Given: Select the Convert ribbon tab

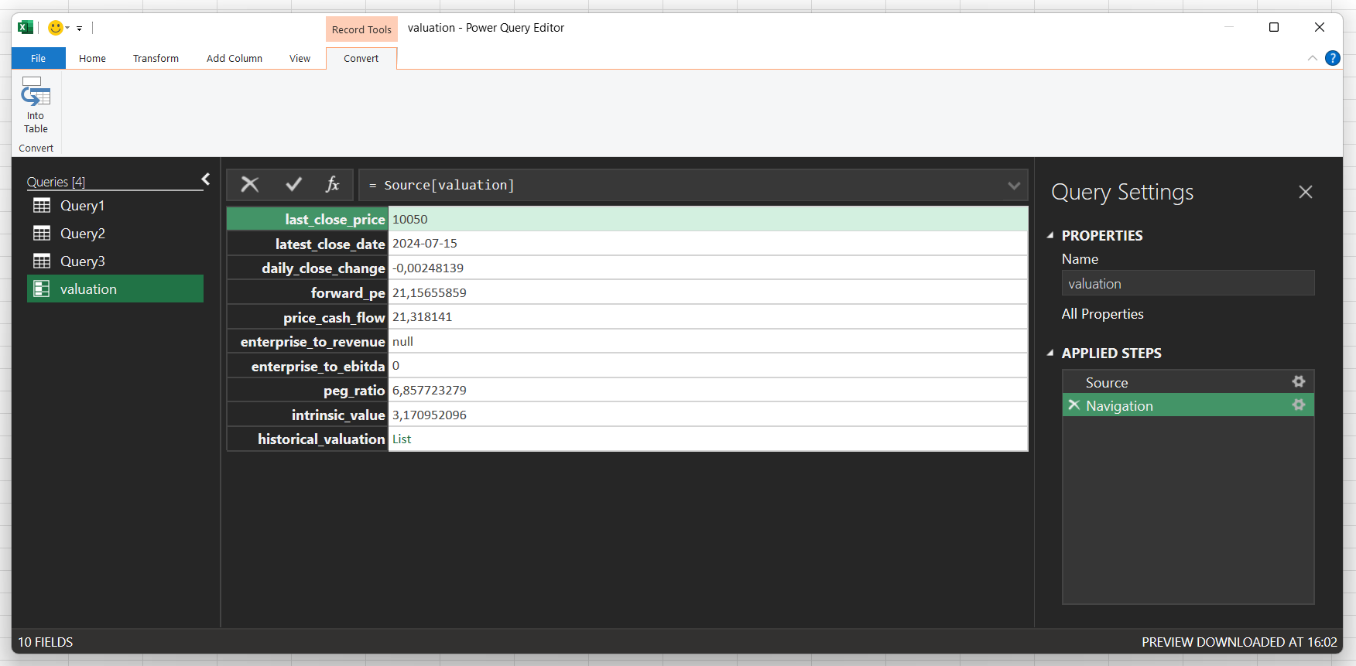Looking at the screenshot, I should [361, 58].
